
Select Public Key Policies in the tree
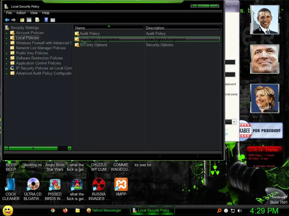(32, 53)
